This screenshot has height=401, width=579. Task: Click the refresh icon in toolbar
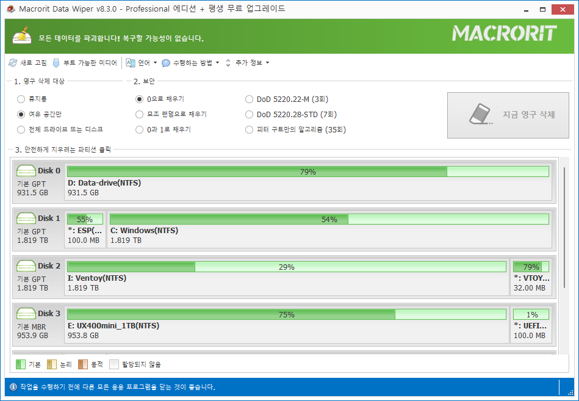[x=13, y=63]
